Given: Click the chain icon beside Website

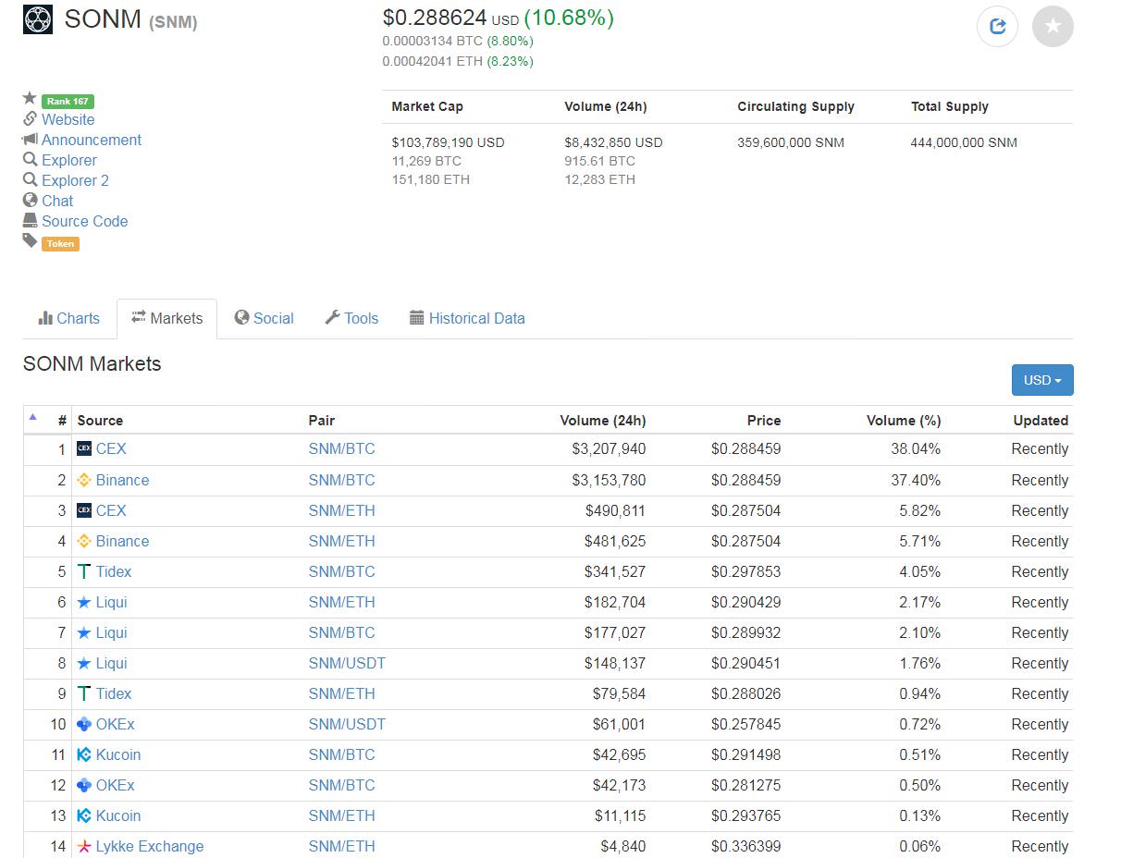Looking at the screenshot, I should 31,118.
